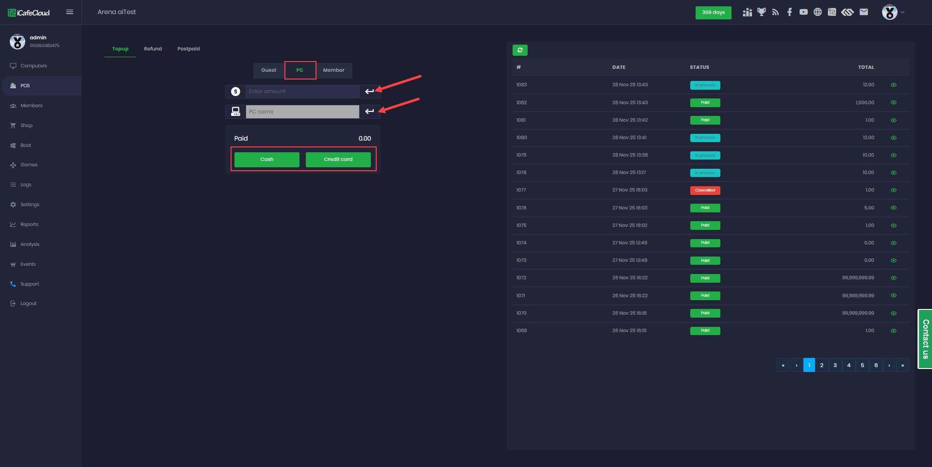Image resolution: width=932 pixels, height=467 pixels.
Task: Pay with the Credit card button
Action: click(x=338, y=160)
